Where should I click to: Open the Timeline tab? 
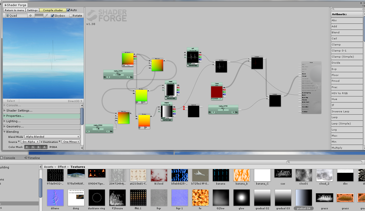(32, 158)
